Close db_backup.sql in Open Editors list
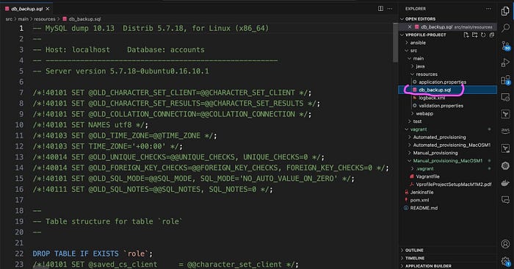The height and width of the screenshot is (269, 514). coord(410,27)
